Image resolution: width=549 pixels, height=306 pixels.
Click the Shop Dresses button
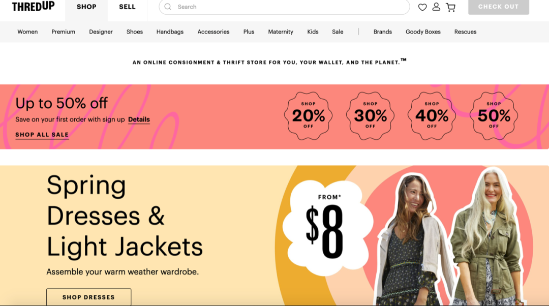pos(88,297)
